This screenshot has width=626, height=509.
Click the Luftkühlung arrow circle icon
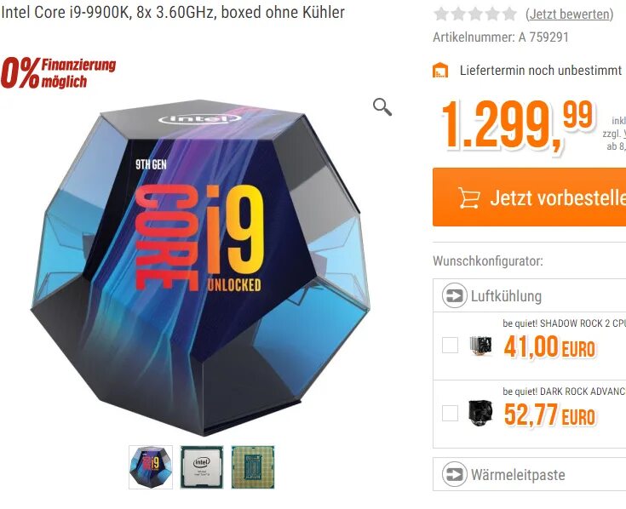pos(454,295)
